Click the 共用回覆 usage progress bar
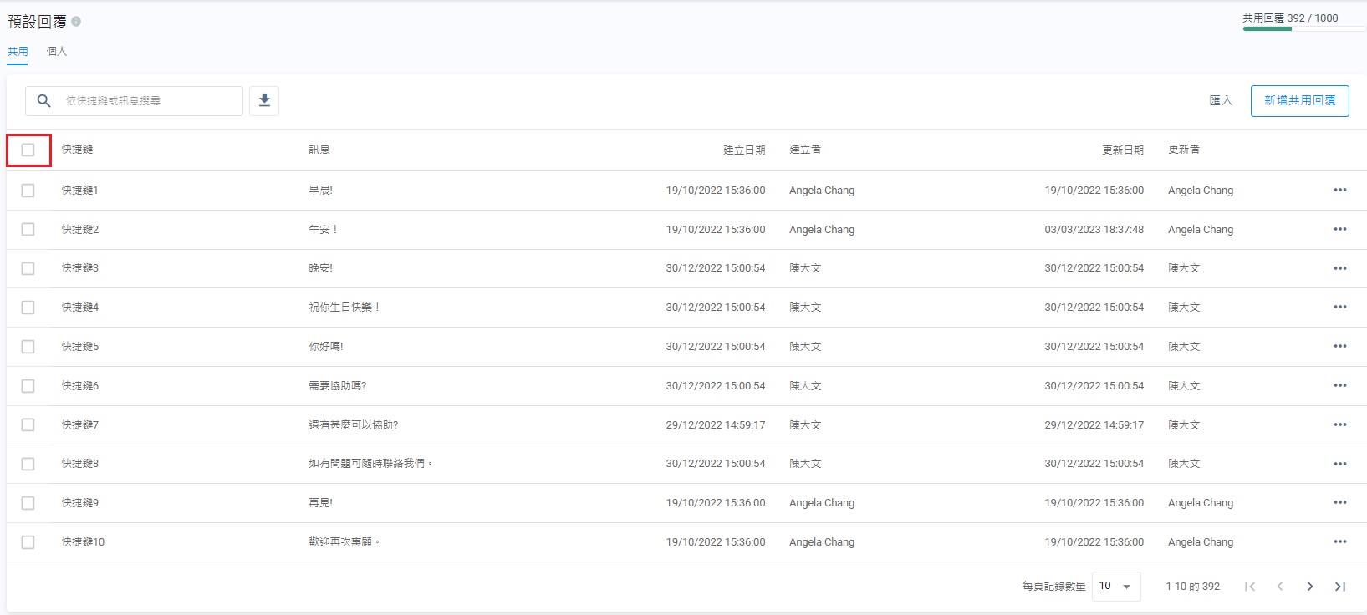 (1303, 29)
